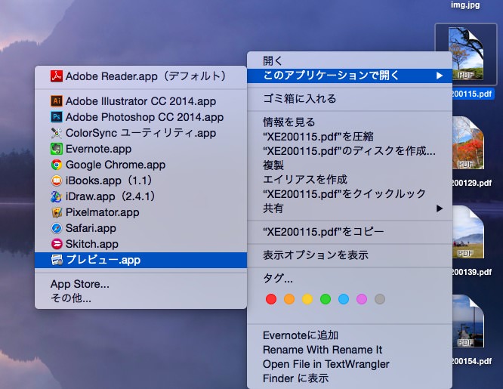Select the PDF thumbnail above 200154.pdf
The image size is (503, 389).
coord(468,321)
